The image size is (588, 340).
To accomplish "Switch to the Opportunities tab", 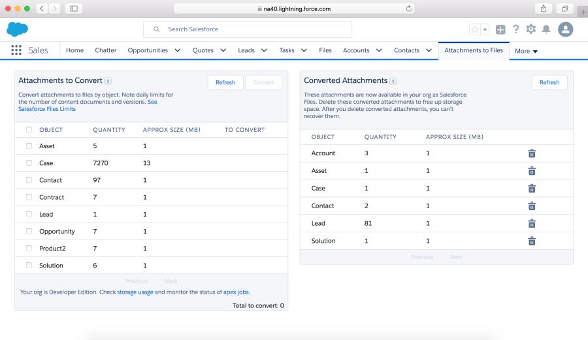I will coord(148,50).
